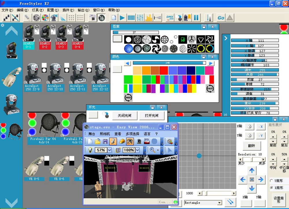Select the X扇形 radio button
The width and height of the screenshot is (289, 209).
(x=271, y=188)
